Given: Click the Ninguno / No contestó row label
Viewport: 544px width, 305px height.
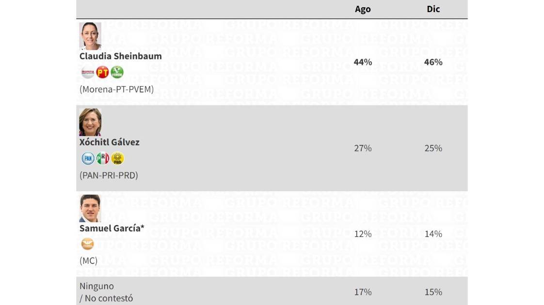Looking at the screenshot, I should [106, 292].
